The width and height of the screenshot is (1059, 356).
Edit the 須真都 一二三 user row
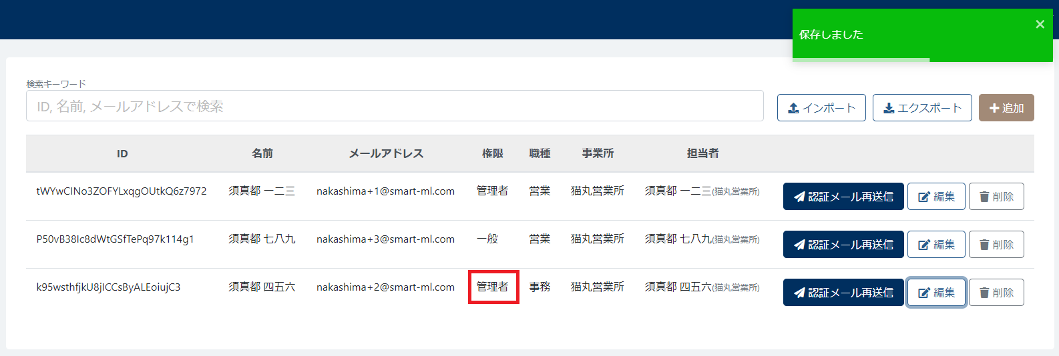pyautogui.click(x=935, y=197)
